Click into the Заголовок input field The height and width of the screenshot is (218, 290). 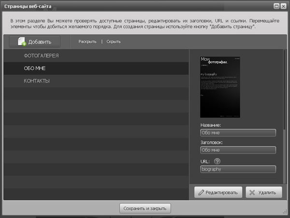click(x=237, y=150)
